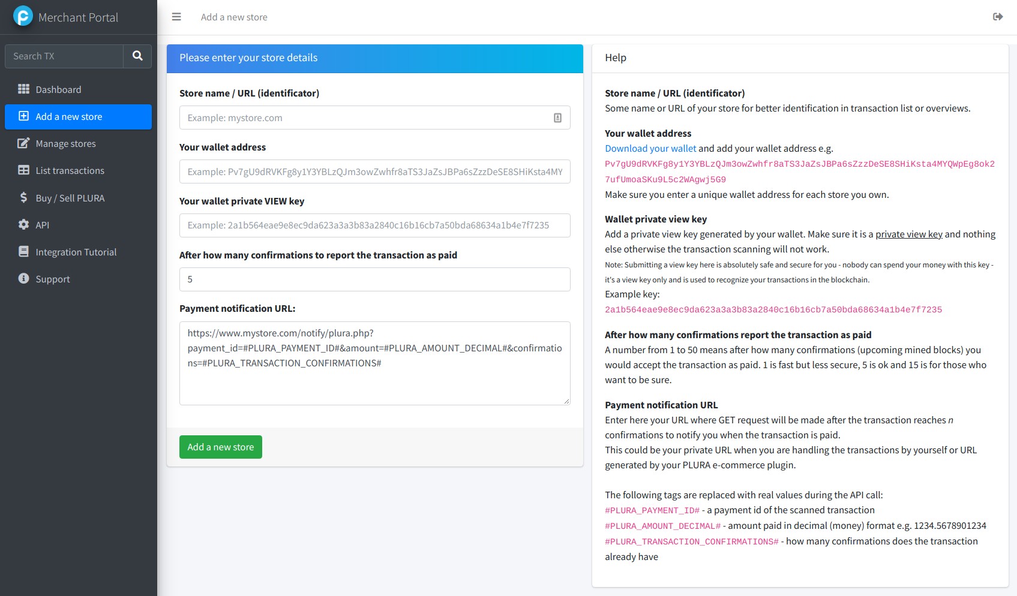Click the autofill icon in store name field
Viewport: 1017px width, 596px height.
(x=557, y=118)
